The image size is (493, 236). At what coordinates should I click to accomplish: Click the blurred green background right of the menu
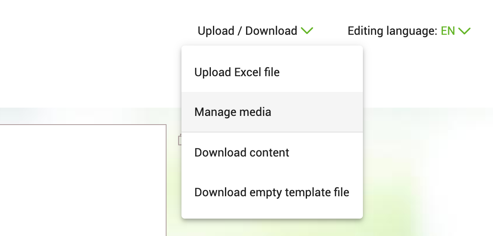click(428, 172)
